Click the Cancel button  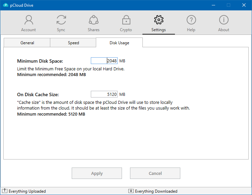tap(155, 173)
